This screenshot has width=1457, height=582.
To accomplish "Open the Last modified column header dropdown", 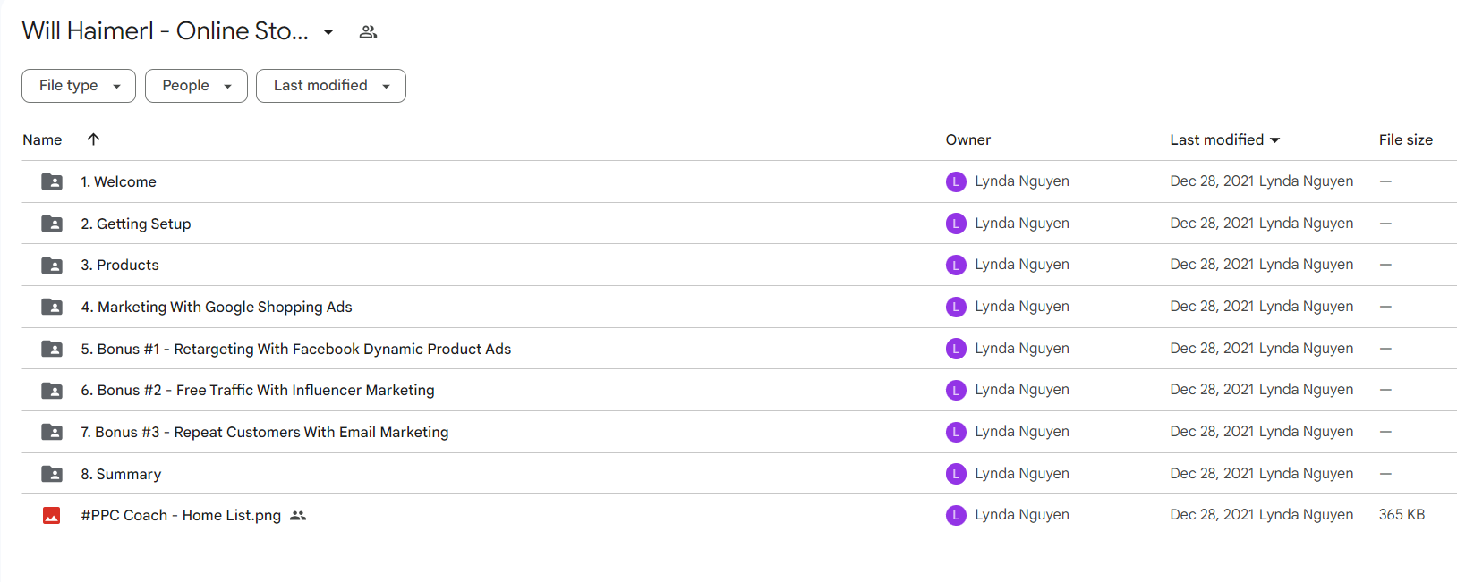I will 1224,139.
